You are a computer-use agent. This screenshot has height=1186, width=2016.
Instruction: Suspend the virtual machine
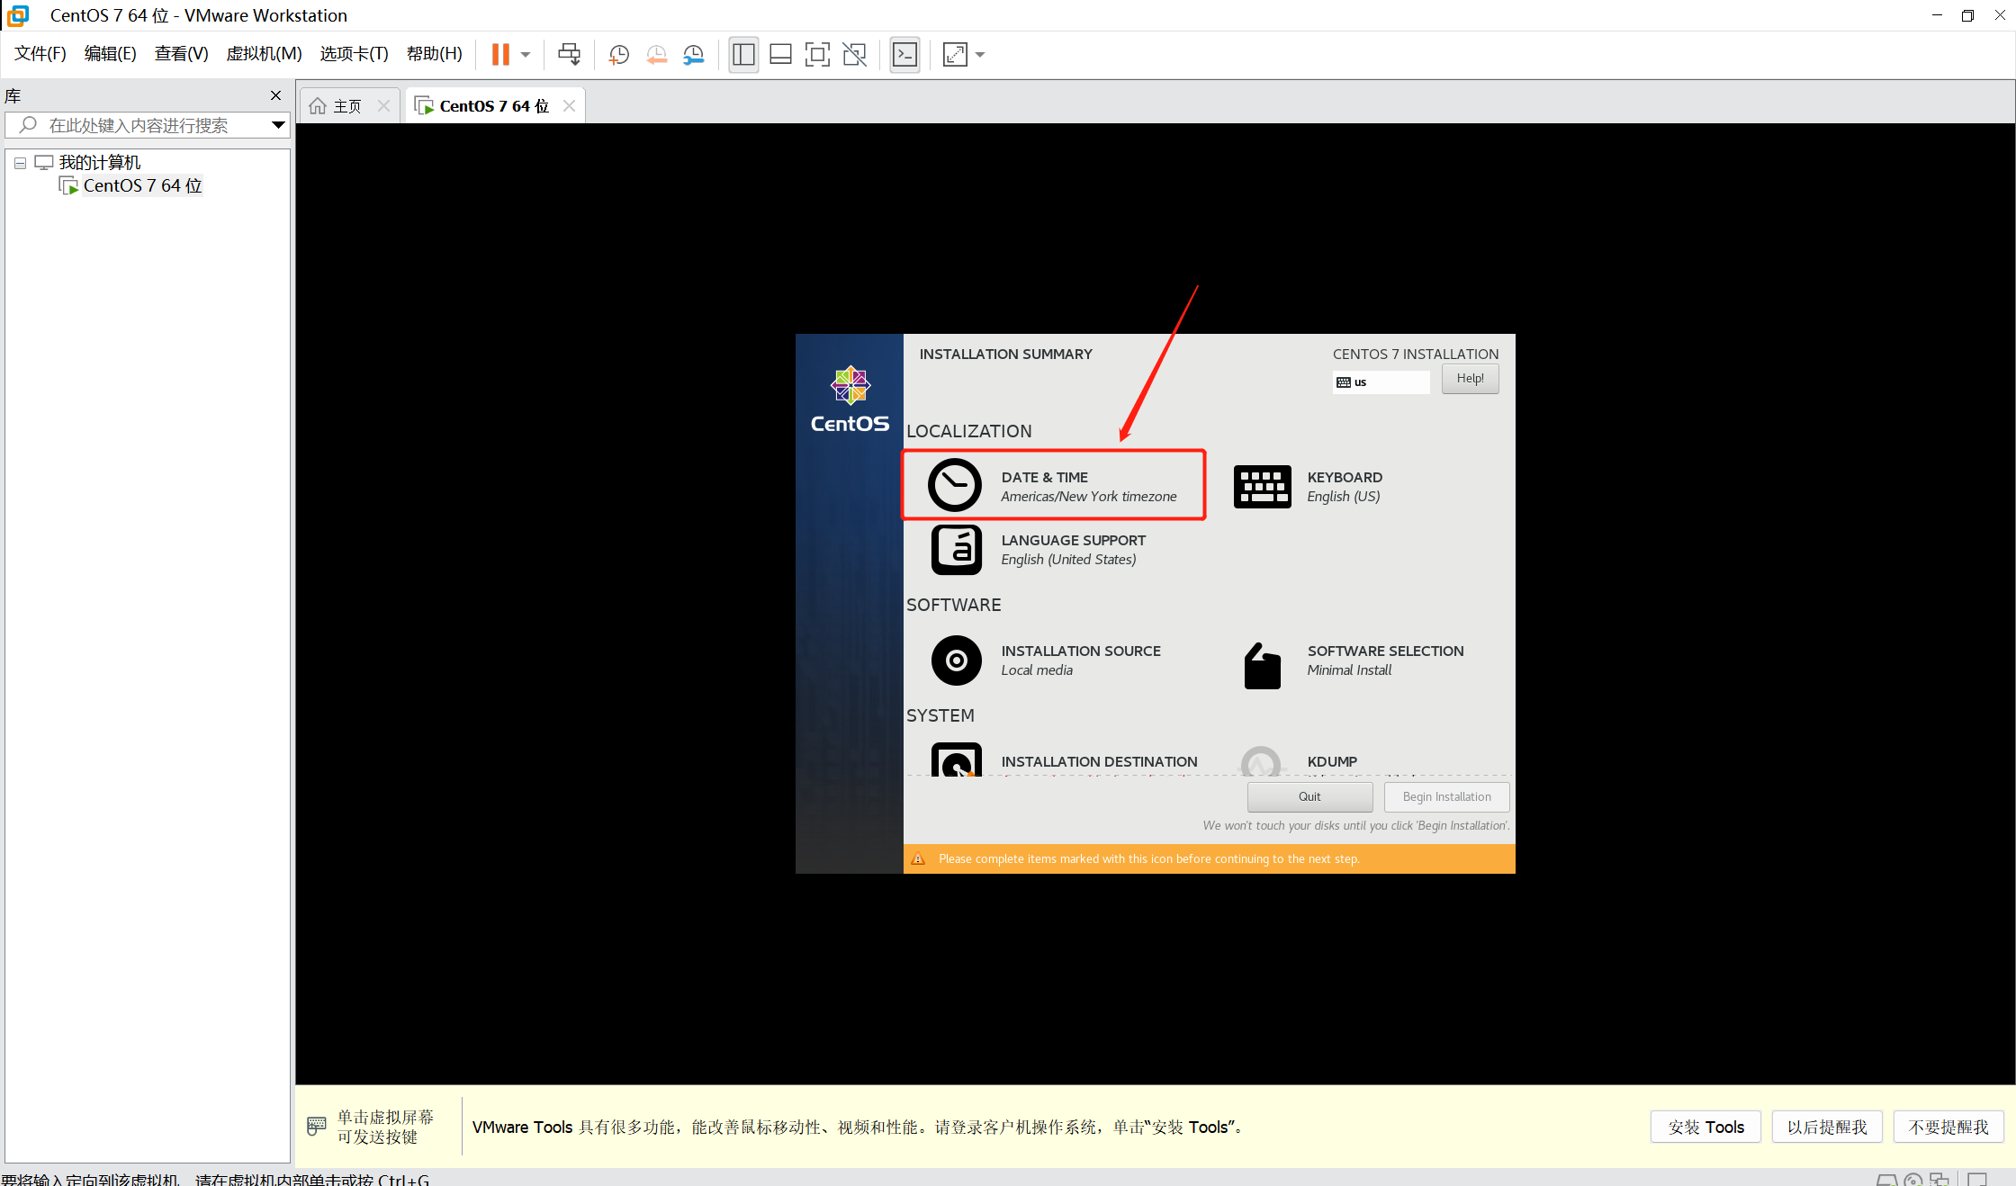pos(502,54)
